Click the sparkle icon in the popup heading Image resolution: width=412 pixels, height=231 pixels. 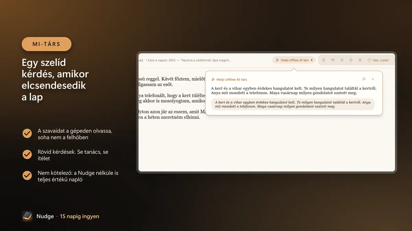point(213,80)
